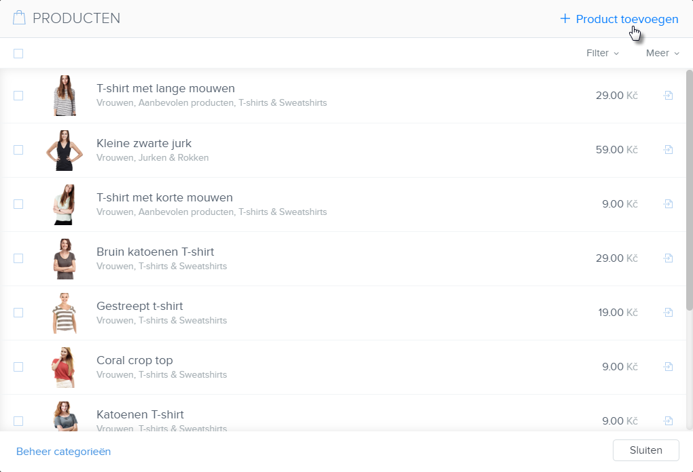
Task: Click the shopping bag Producten icon
Action: coord(19,18)
